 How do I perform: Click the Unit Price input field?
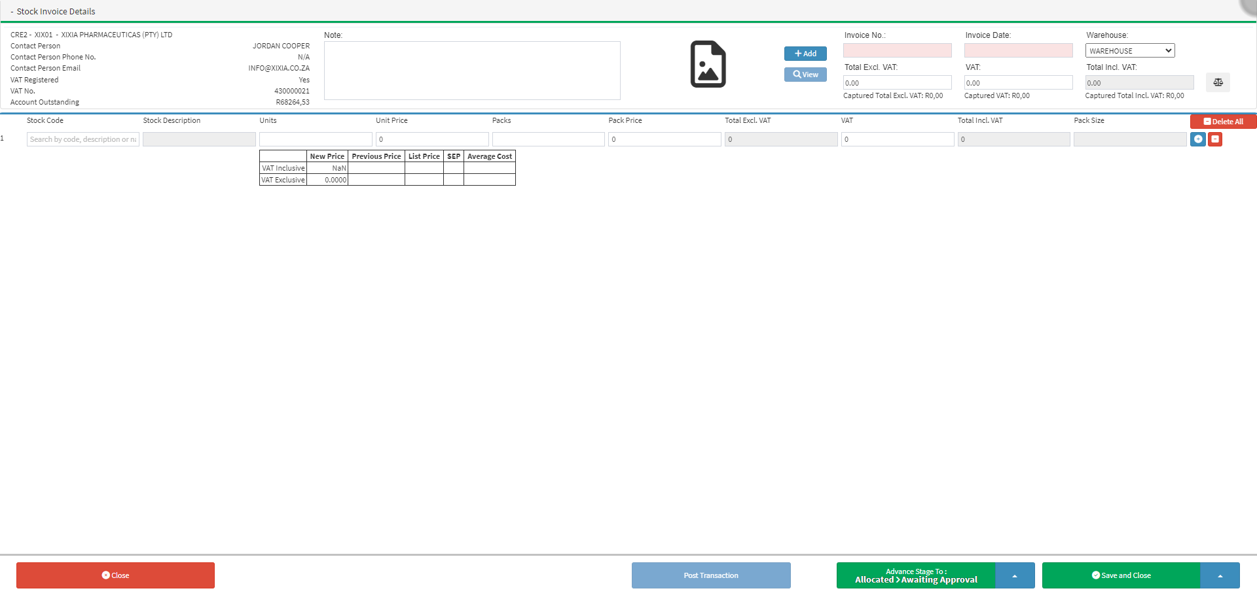[x=432, y=139]
